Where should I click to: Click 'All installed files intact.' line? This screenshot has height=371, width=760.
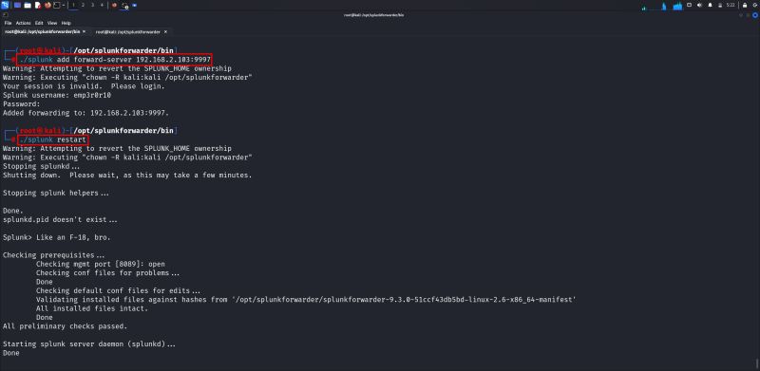[92, 308]
